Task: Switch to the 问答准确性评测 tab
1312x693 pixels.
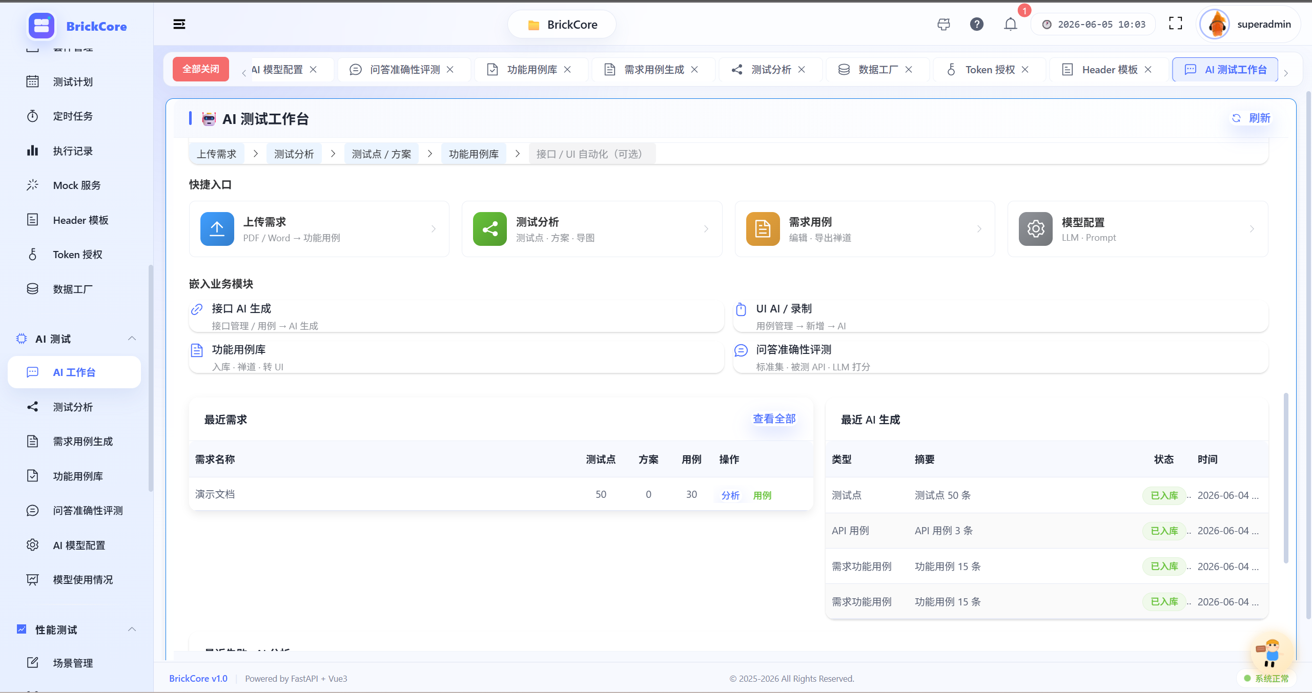Action: pos(404,70)
